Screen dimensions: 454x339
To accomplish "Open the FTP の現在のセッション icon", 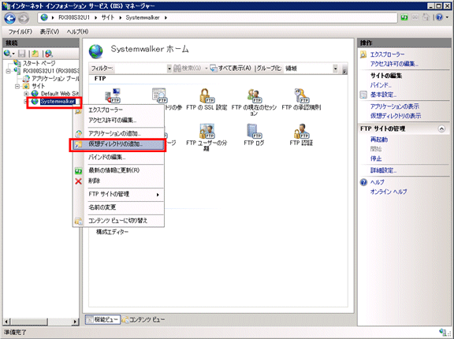I will point(254,95).
